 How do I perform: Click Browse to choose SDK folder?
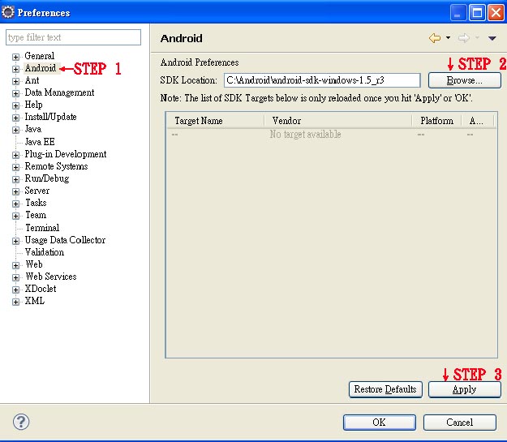[x=465, y=80]
